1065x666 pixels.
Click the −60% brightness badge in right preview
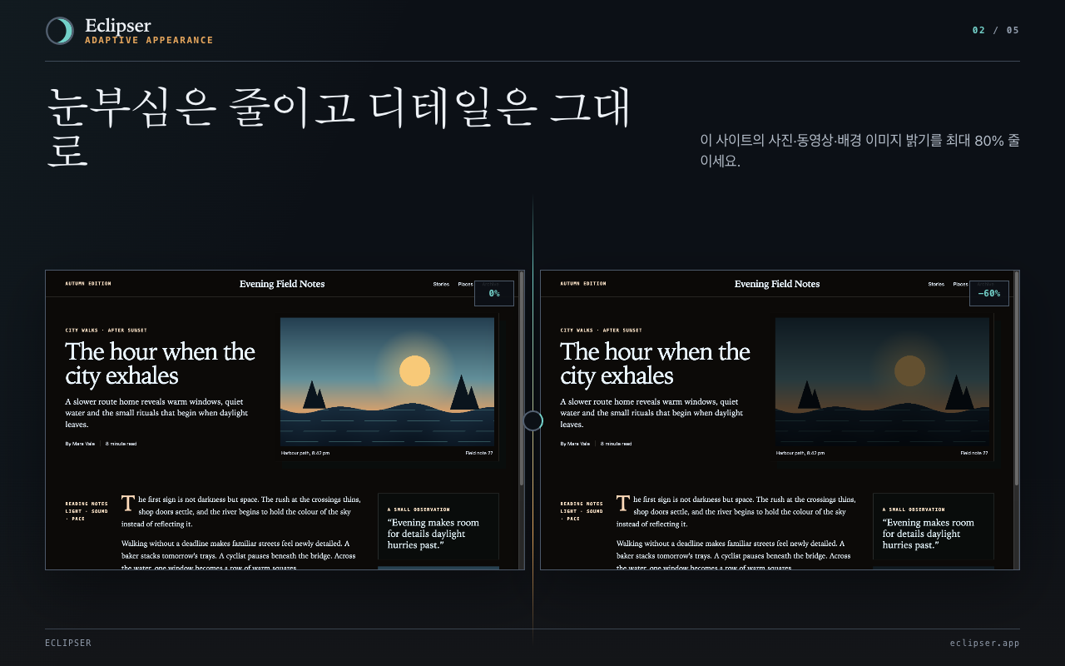(989, 293)
